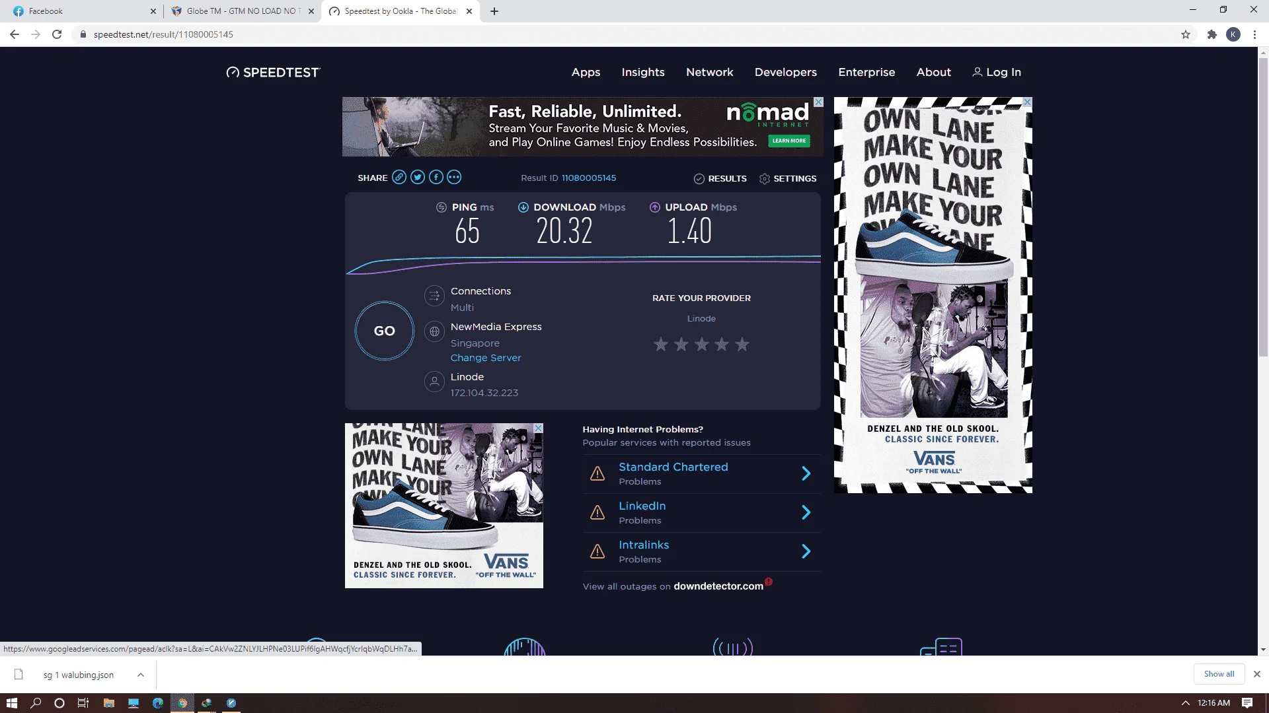Show hidden system tray icons
The image size is (1269, 713).
click(1185, 703)
